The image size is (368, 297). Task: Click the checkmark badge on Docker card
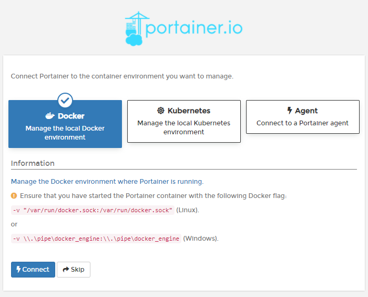coord(65,101)
